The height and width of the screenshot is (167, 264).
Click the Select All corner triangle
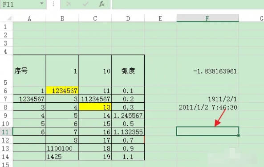9,18
